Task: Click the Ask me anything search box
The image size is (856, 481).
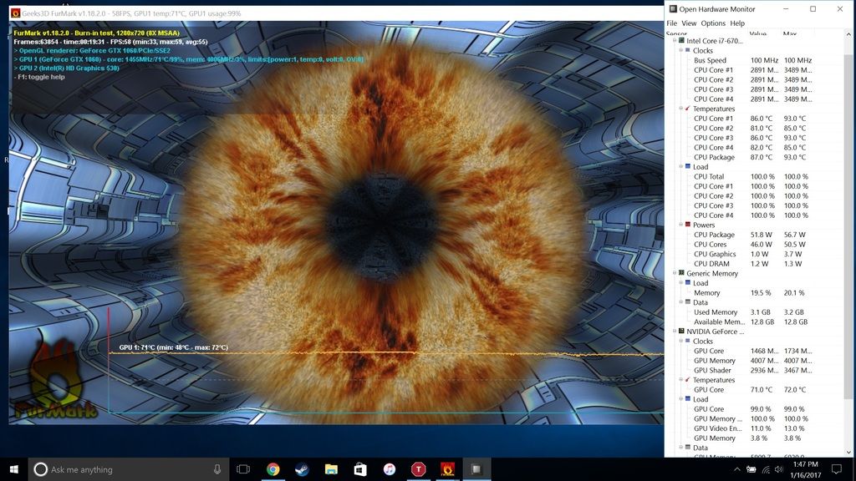Action: pos(129,469)
